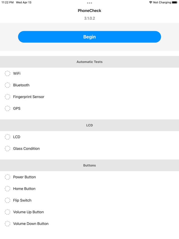This screenshot has height=239, width=179.
Task: Click the Home Button status indicator
Action: point(7,189)
